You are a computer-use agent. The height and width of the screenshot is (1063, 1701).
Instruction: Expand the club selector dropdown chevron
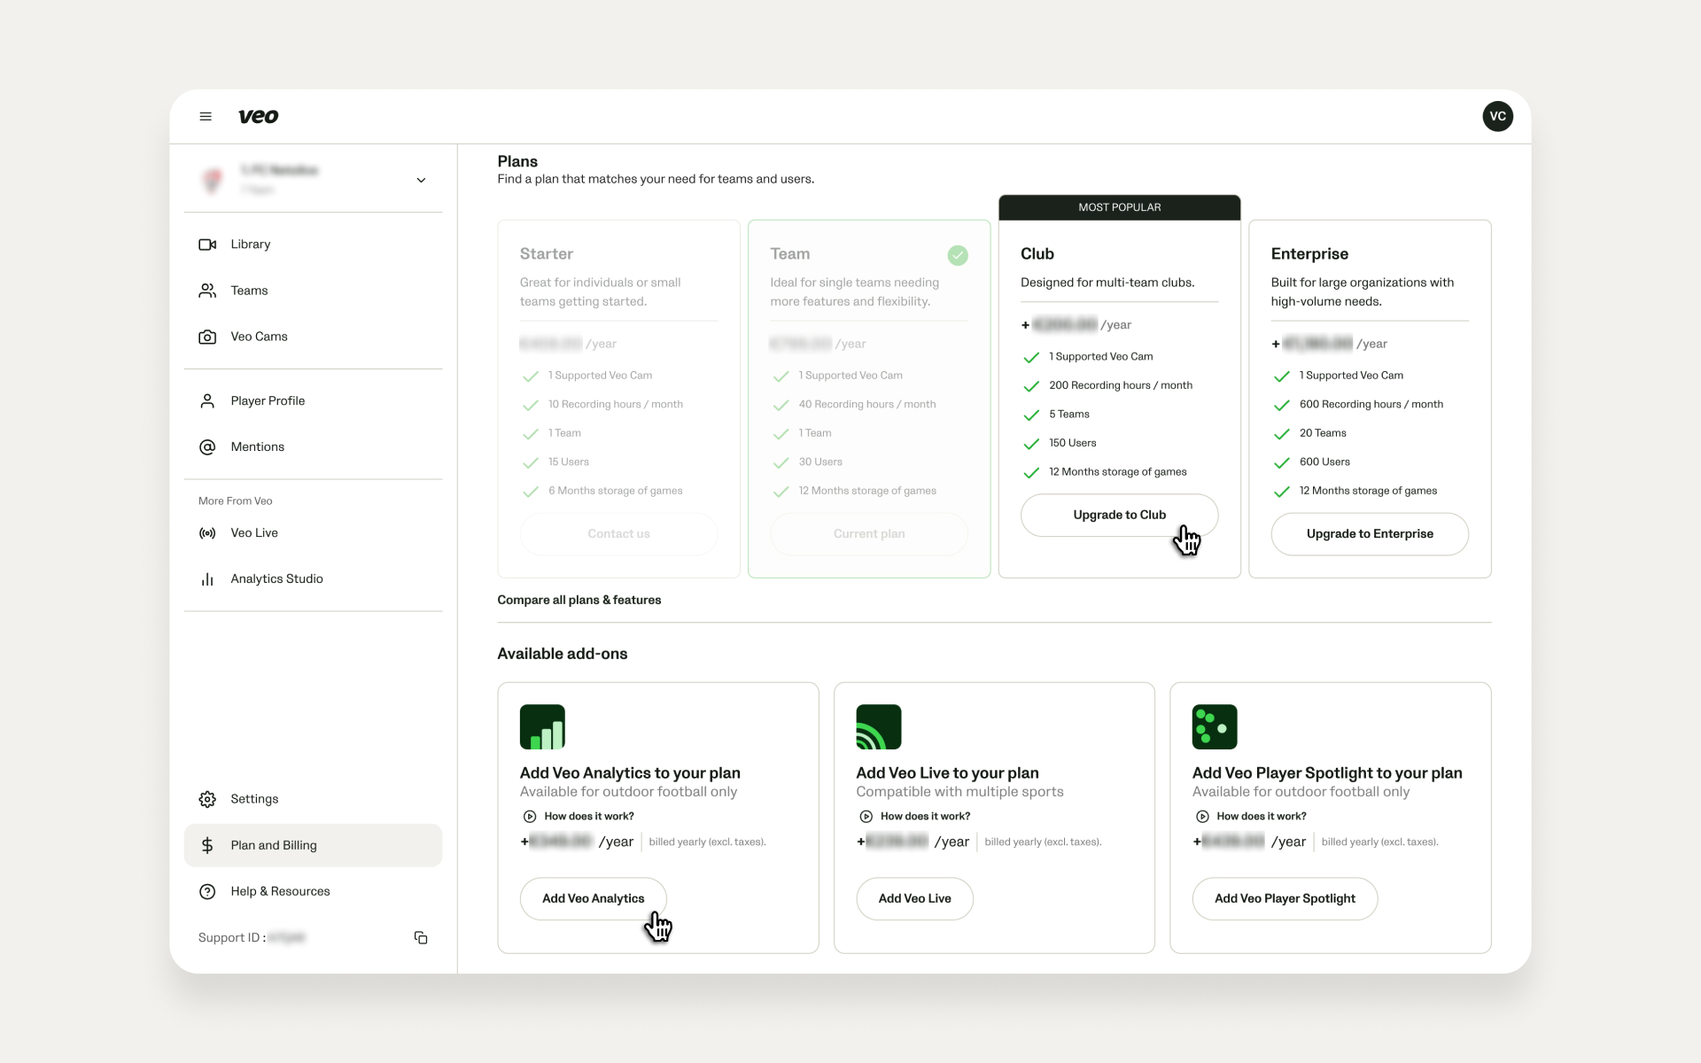(x=421, y=180)
